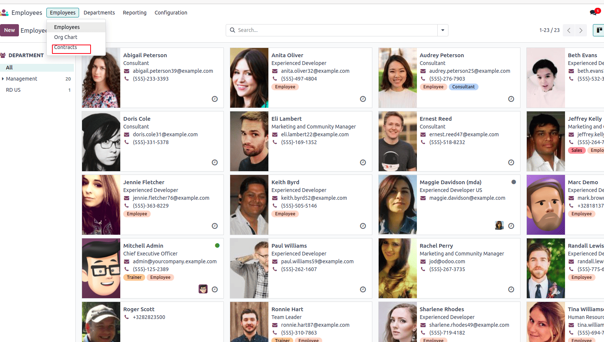Click email icon for Abigail Peterson

coord(127,71)
